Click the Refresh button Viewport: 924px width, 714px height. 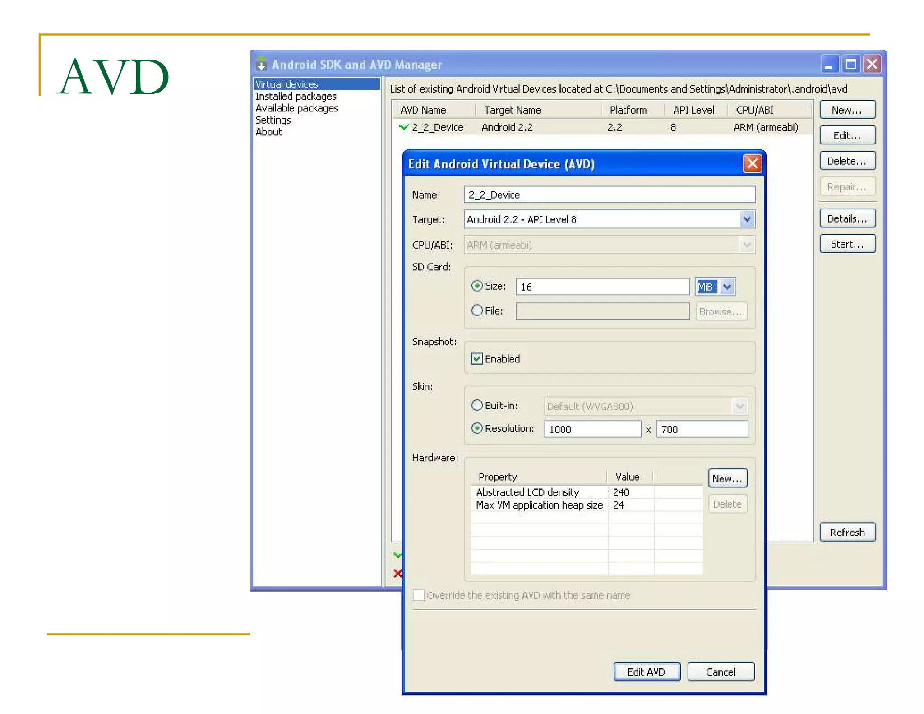point(847,532)
